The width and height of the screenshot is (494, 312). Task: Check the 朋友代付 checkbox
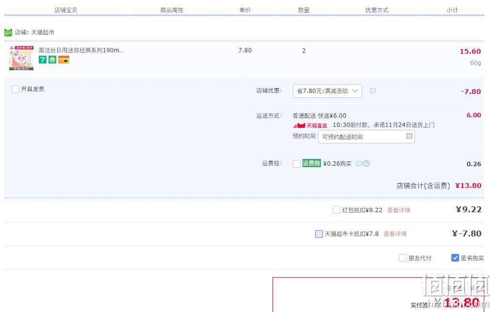pyautogui.click(x=403, y=258)
